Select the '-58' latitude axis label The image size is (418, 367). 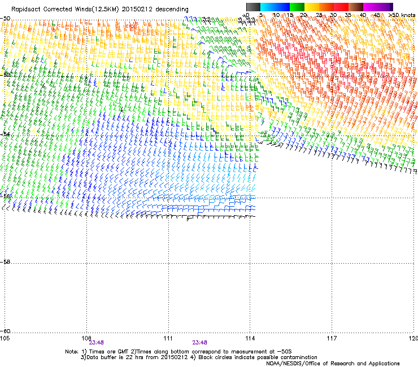[x=5, y=262]
